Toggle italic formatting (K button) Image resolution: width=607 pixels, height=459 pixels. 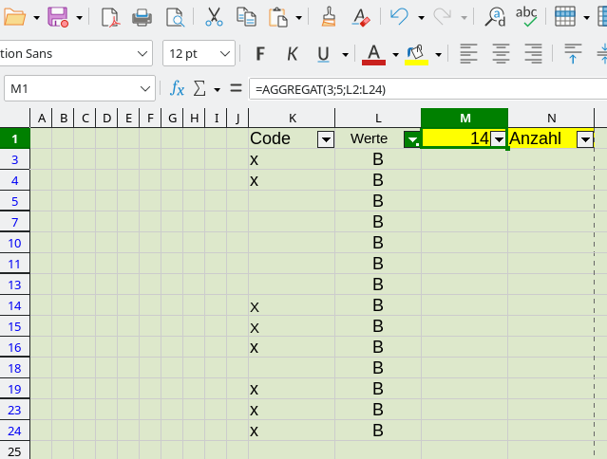click(292, 54)
